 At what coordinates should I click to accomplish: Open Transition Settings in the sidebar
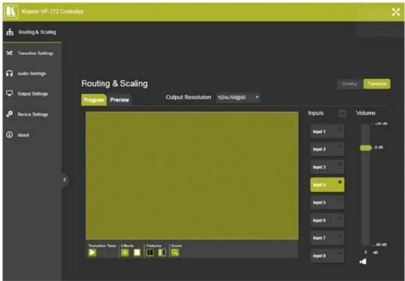point(32,53)
